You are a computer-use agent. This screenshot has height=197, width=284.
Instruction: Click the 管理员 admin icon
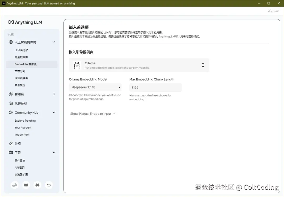(x=11, y=94)
